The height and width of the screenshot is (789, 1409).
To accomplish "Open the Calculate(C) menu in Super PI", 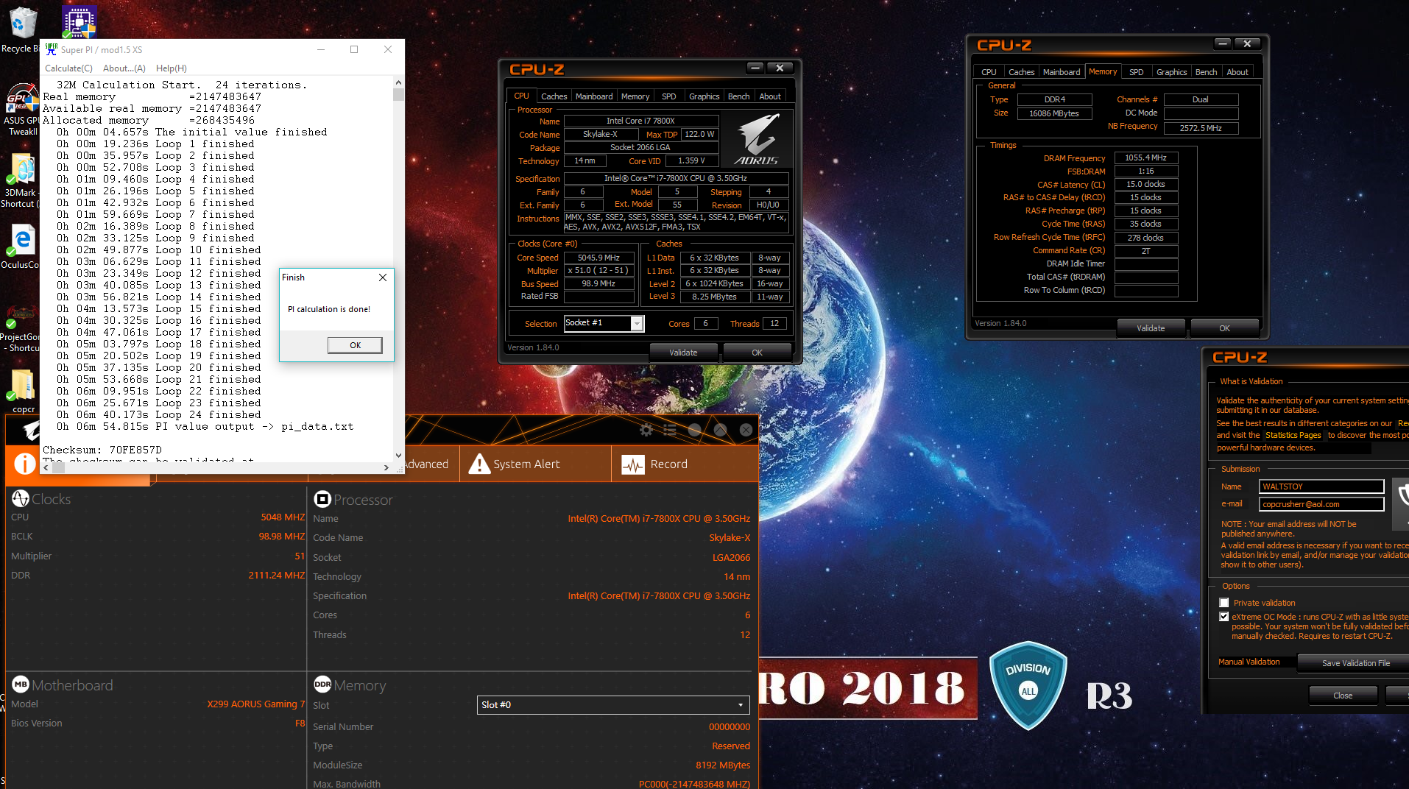I will [x=68, y=68].
